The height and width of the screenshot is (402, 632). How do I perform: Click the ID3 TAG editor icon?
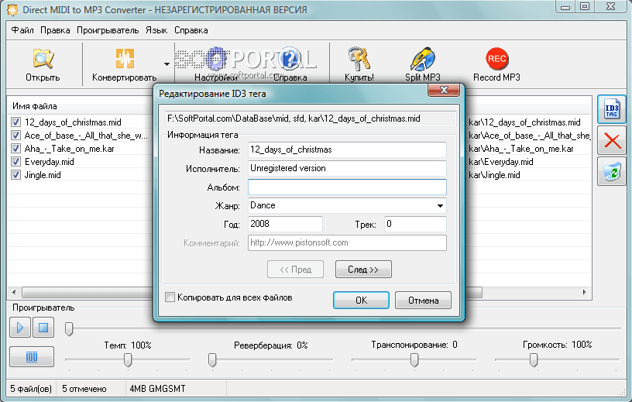pos(611,109)
